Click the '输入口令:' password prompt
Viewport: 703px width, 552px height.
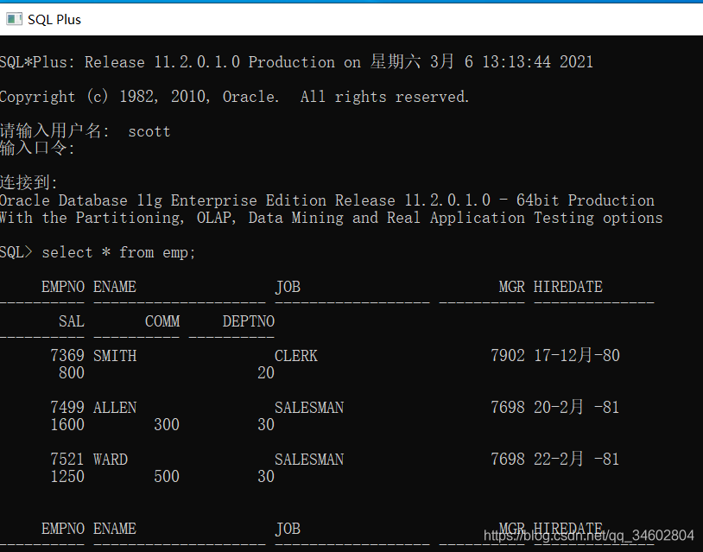pyautogui.click(x=37, y=148)
